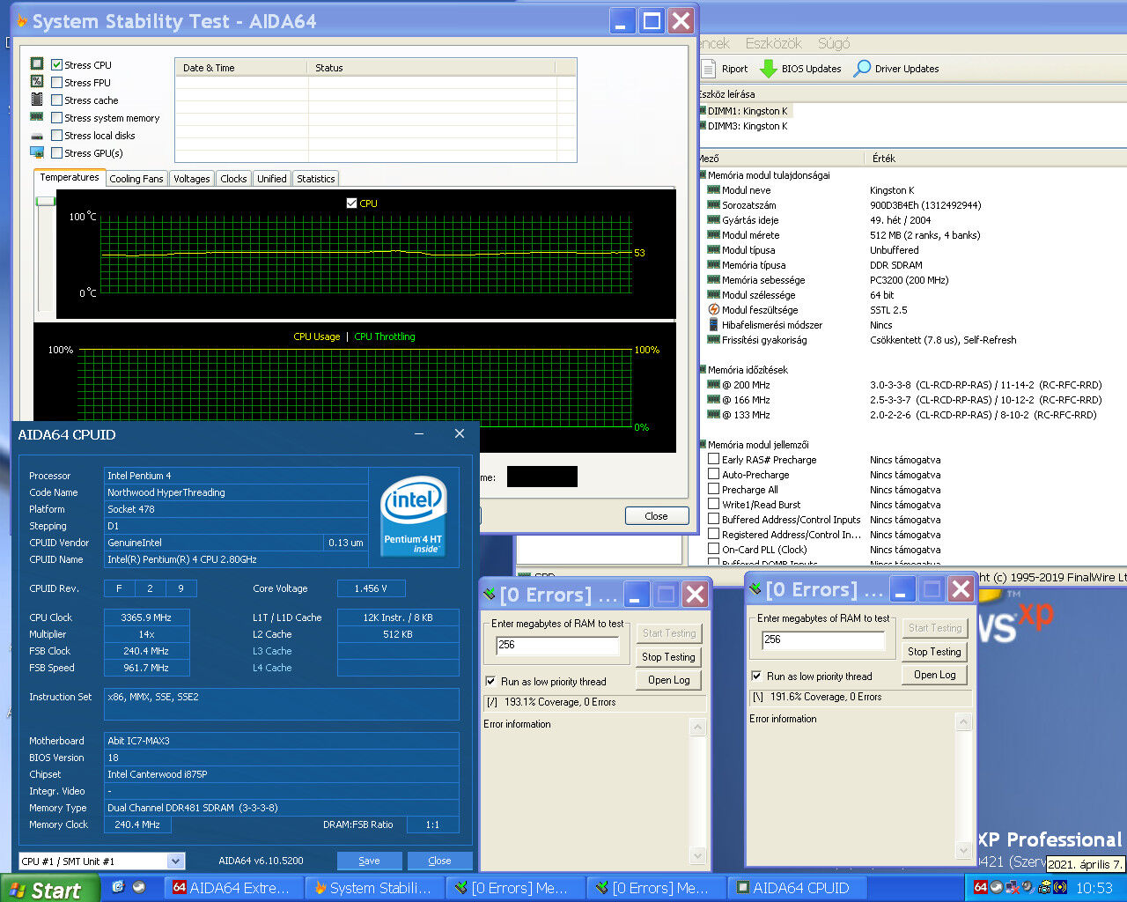The image size is (1127, 902).
Task: Open the Clocks tab
Action: pyautogui.click(x=233, y=179)
